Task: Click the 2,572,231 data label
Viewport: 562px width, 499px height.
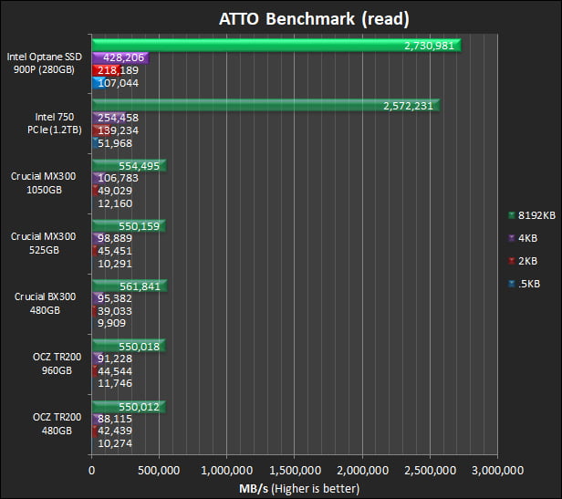Action: point(408,106)
